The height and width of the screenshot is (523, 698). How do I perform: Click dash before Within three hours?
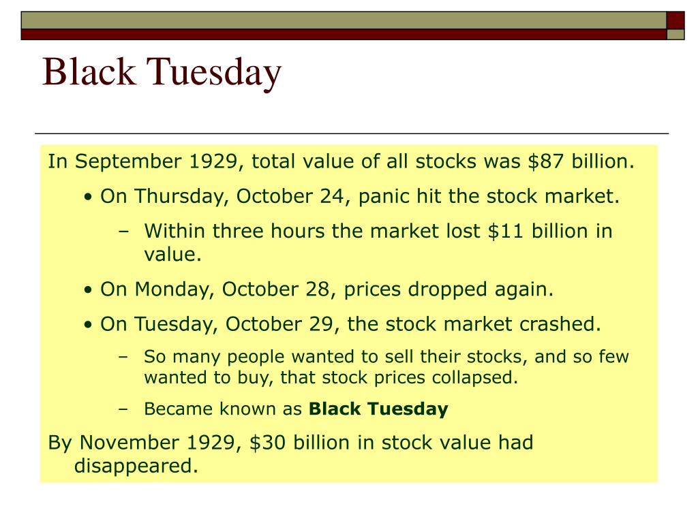123,232
